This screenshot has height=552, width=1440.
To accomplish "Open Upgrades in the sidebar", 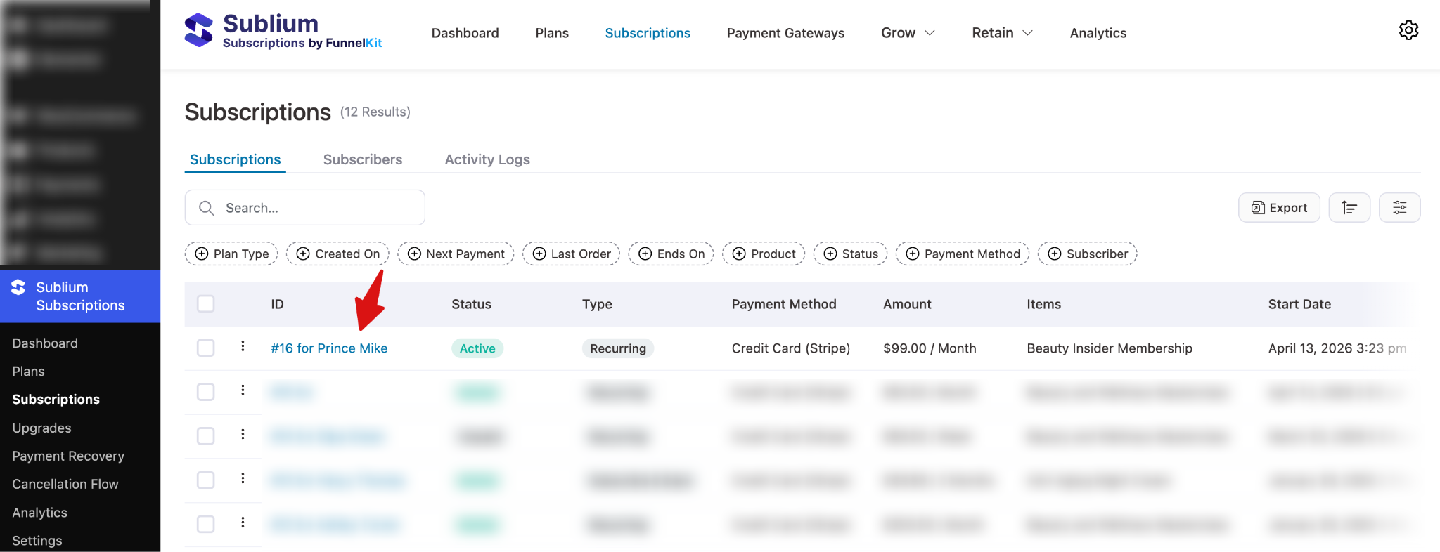I will pyautogui.click(x=41, y=428).
